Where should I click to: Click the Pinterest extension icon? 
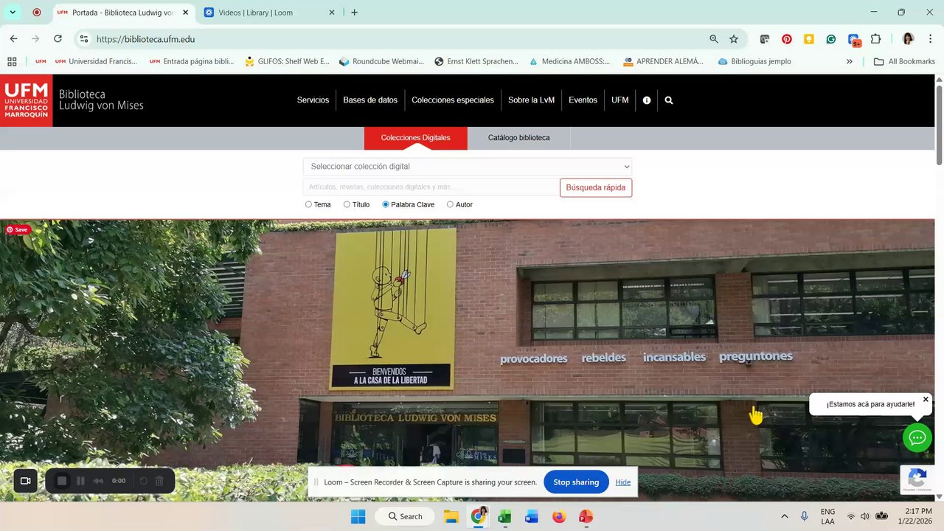point(787,39)
